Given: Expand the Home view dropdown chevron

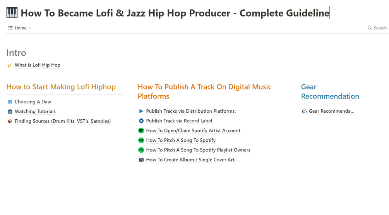Looking at the screenshot, I should tap(30, 28).
